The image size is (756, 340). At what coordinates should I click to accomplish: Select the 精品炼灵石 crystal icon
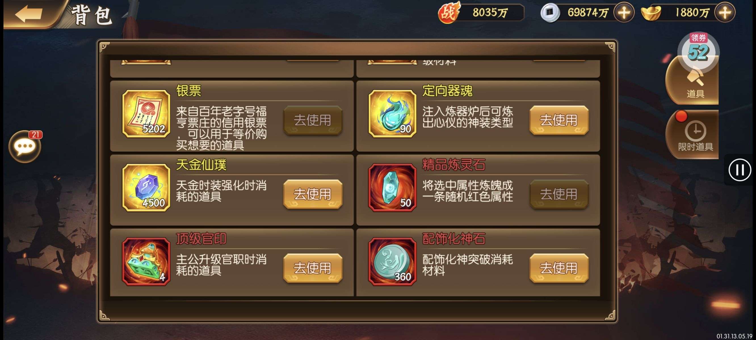[392, 188]
